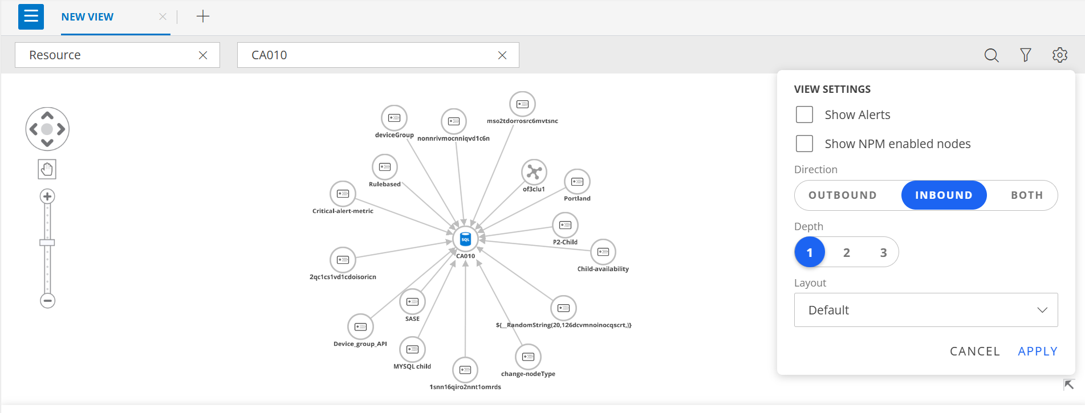Apply the view settings
Image resolution: width=1085 pixels, height=413 pixels.
tap(1037, 351)
